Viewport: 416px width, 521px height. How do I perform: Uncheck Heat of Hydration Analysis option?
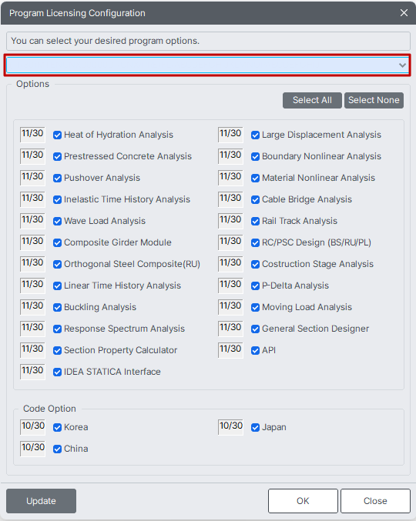tap(57, 135)
